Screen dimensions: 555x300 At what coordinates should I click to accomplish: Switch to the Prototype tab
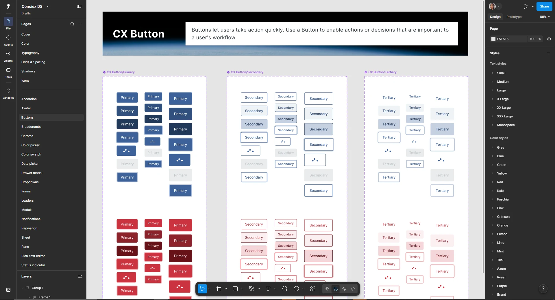pyautogui.click(x=514, y=17)
